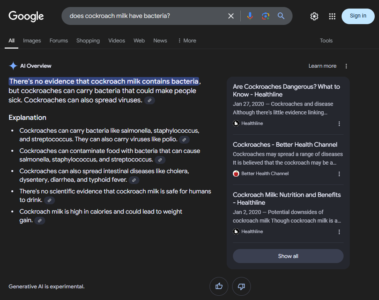Open 'Are Cockroaches Dangerous?' Healthline article
379x300 pixels.
pos(286,91)
